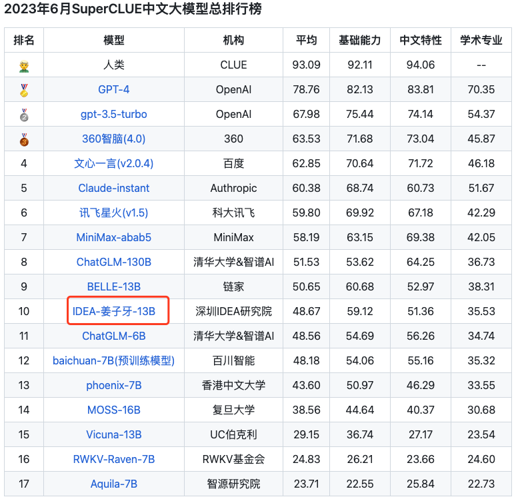Click the RWKV基金会 organization cell
514x499 pixels.
click(233, 459)
